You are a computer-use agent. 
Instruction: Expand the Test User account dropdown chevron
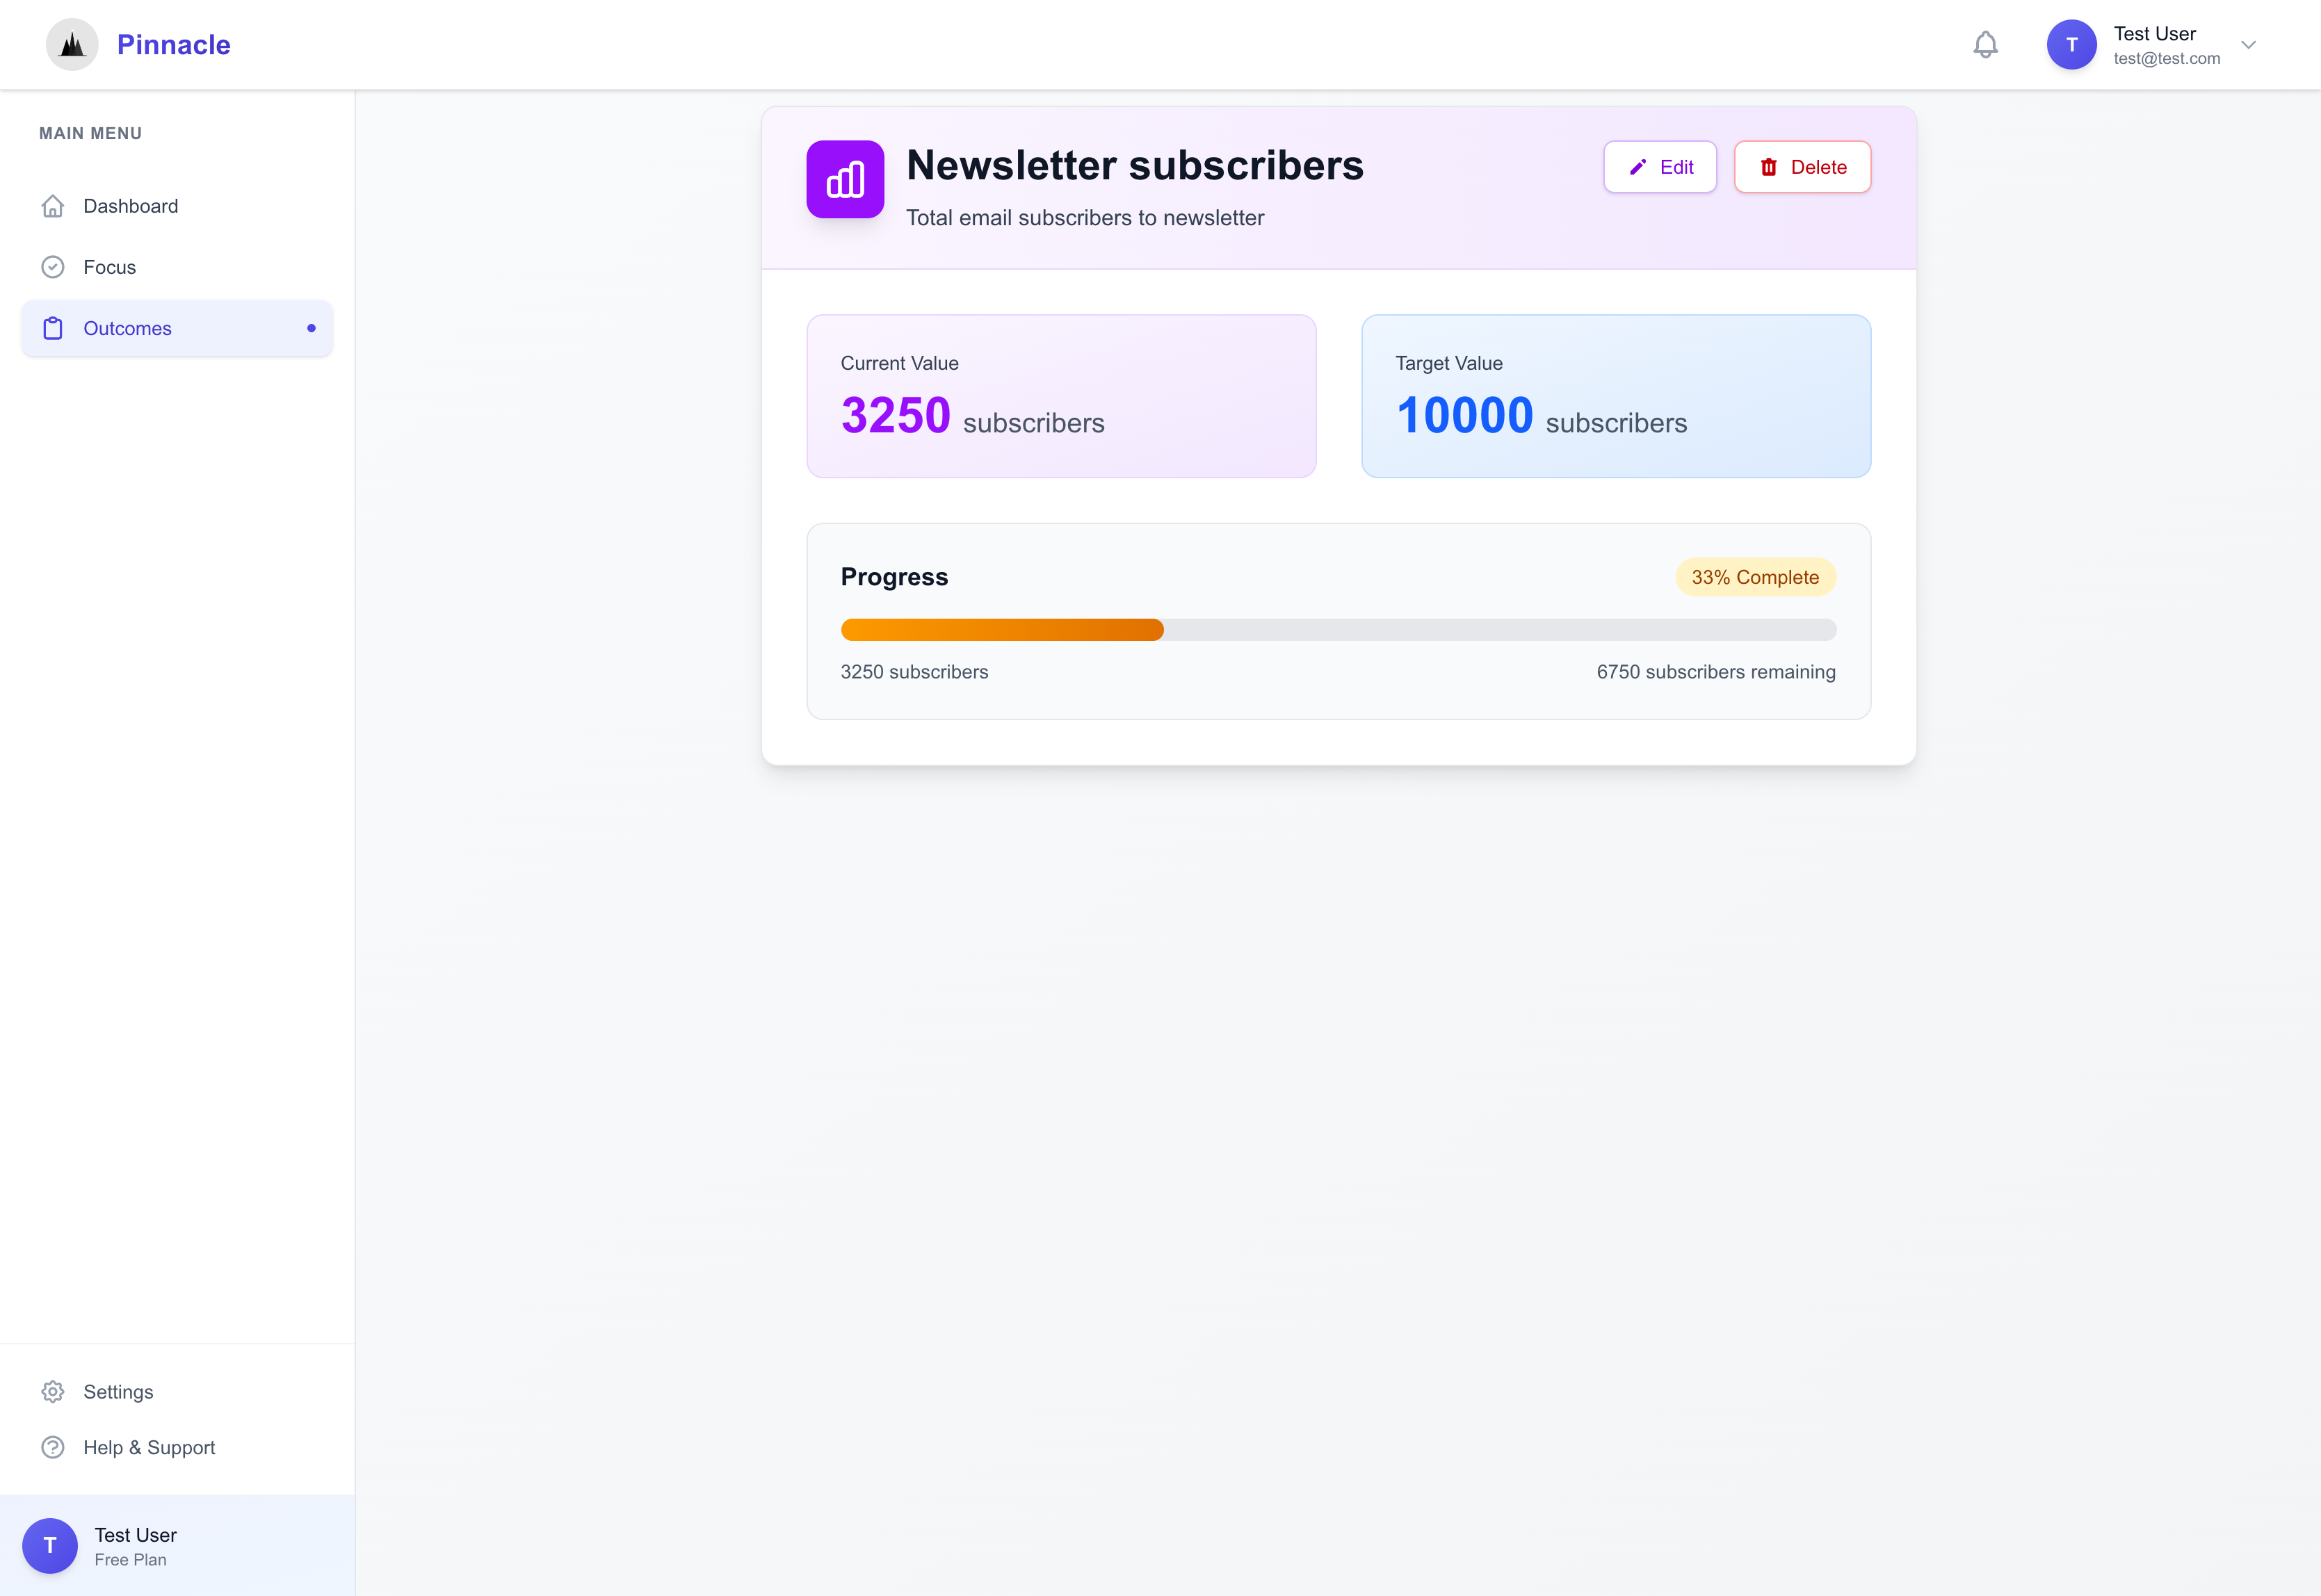click(2248, 45)
